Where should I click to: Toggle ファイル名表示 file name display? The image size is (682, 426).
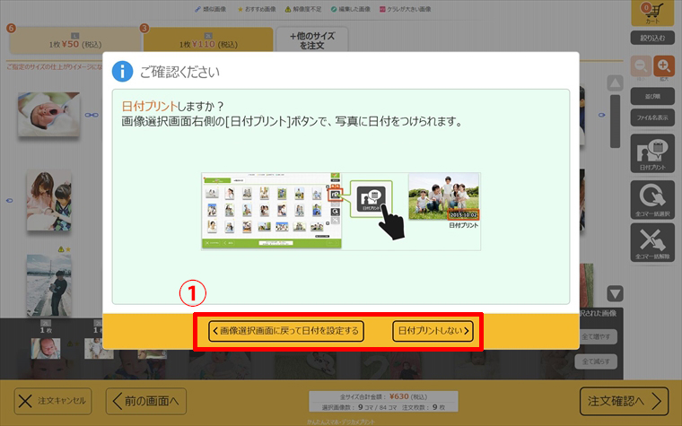[x=652, y=117]
